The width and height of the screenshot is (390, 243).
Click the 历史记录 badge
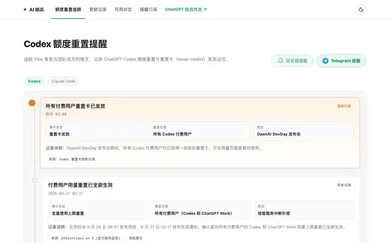click(344, 185)
